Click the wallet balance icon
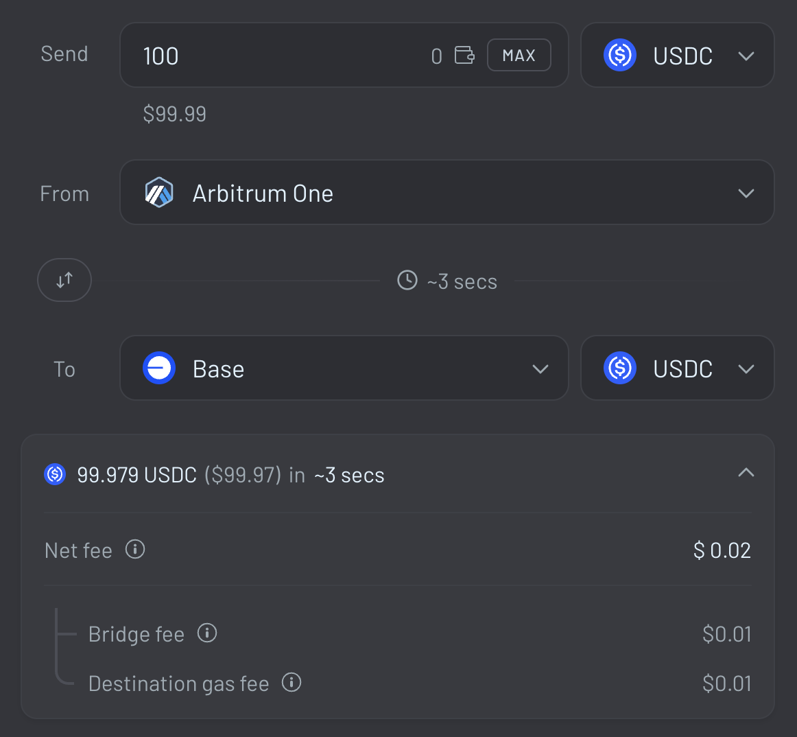The height and width of the screenshot is (737, 797). pyautogui.click(x=464, y=55)
